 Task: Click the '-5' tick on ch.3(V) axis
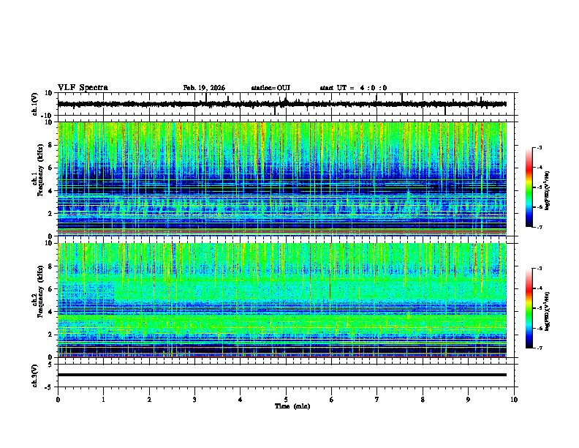pos(50,387)
